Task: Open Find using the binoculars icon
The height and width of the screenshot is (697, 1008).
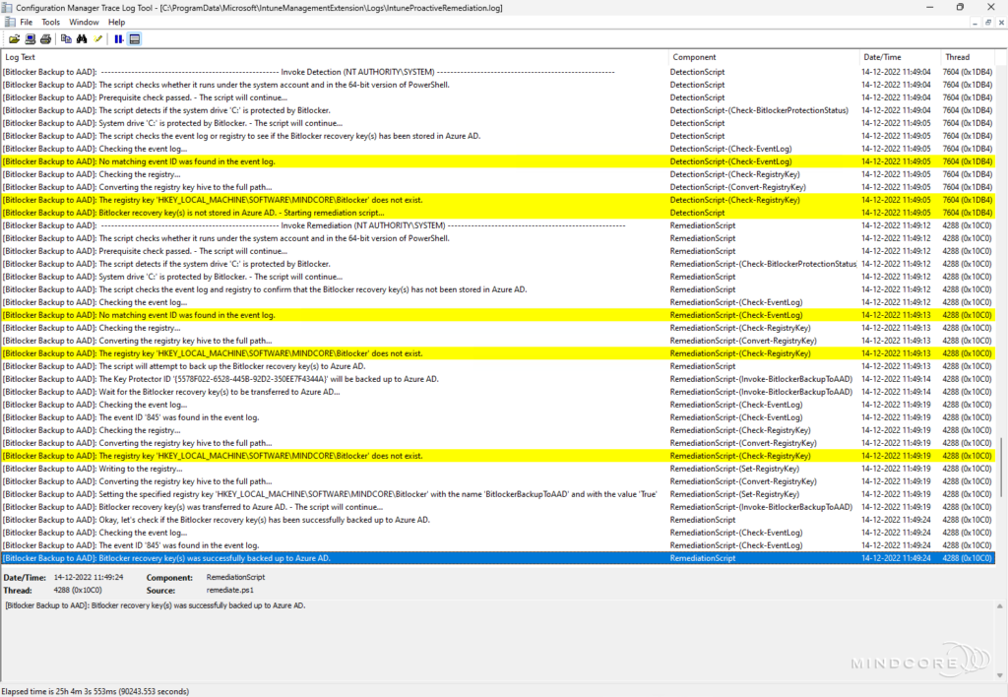Action: pos(82,38)
